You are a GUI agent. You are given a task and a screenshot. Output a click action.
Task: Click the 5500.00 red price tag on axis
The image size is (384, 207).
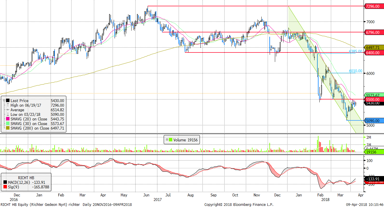(x=373, y=99)
